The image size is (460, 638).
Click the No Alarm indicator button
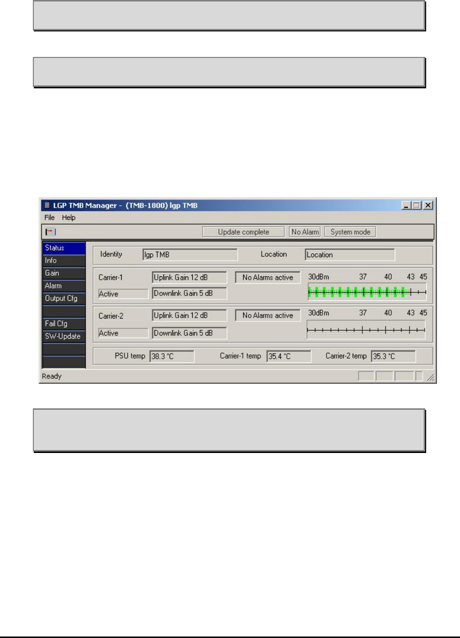[305, 232]
